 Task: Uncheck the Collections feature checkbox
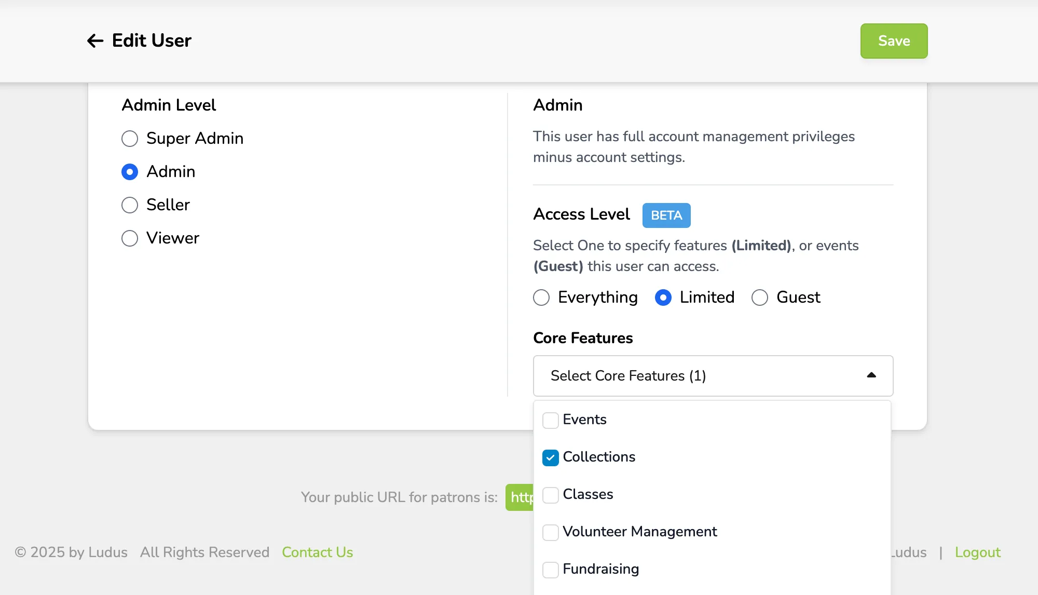click(551, 457)
